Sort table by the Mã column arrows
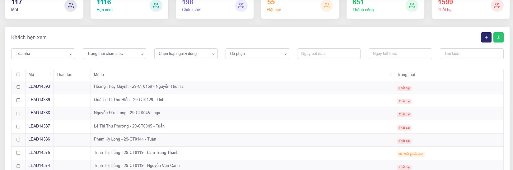Screen dimensions: 513x170 point(50,75)
